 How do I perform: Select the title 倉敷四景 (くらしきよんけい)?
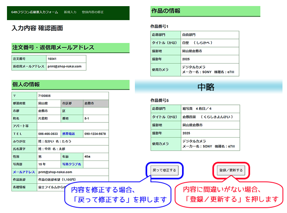[207, 117]
